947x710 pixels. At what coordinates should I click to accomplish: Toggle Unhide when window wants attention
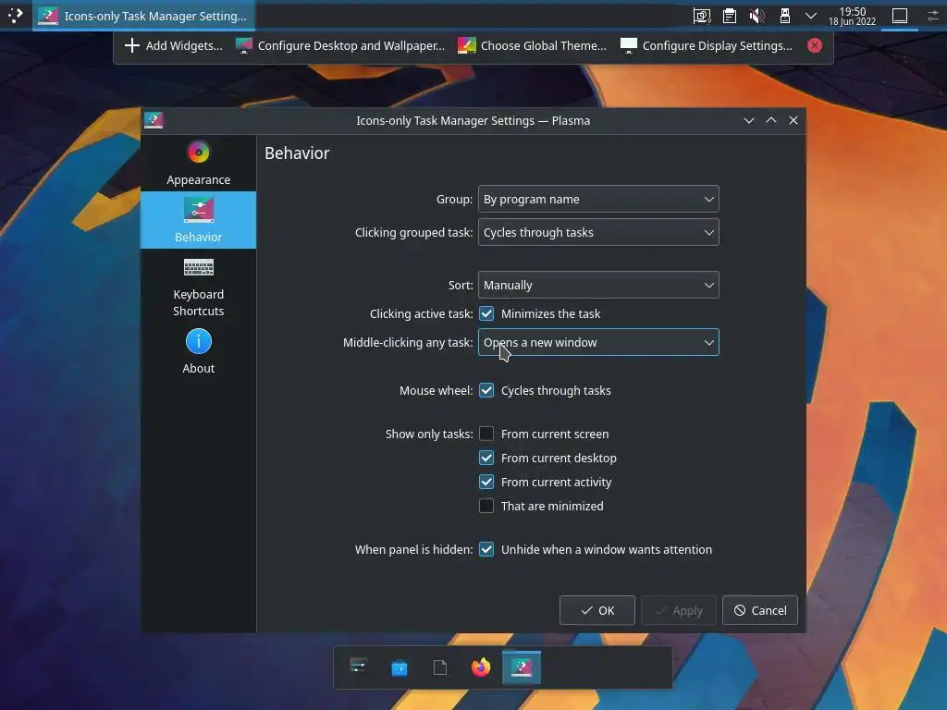click(x=486, y=549)
